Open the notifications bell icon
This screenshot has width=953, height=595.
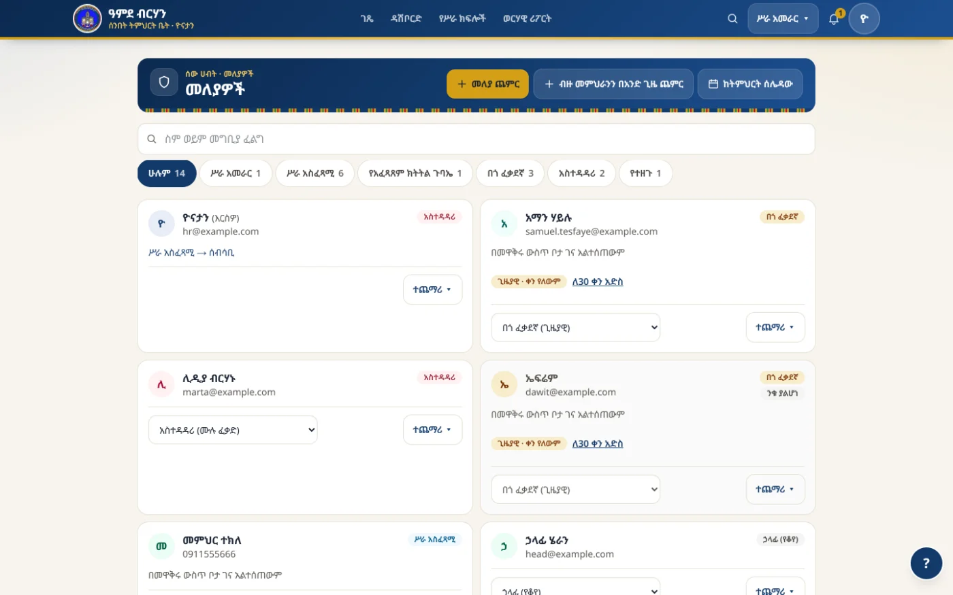[x=834, y=19]
